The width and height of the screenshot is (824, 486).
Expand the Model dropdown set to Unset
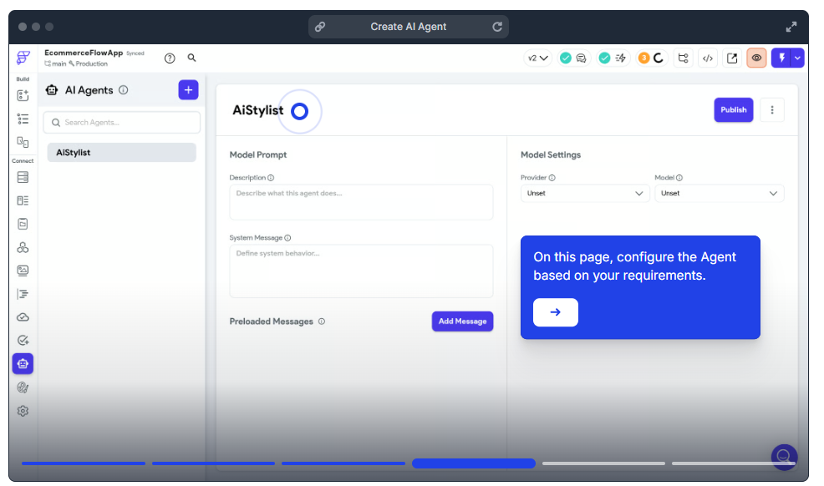click(719, 193)
